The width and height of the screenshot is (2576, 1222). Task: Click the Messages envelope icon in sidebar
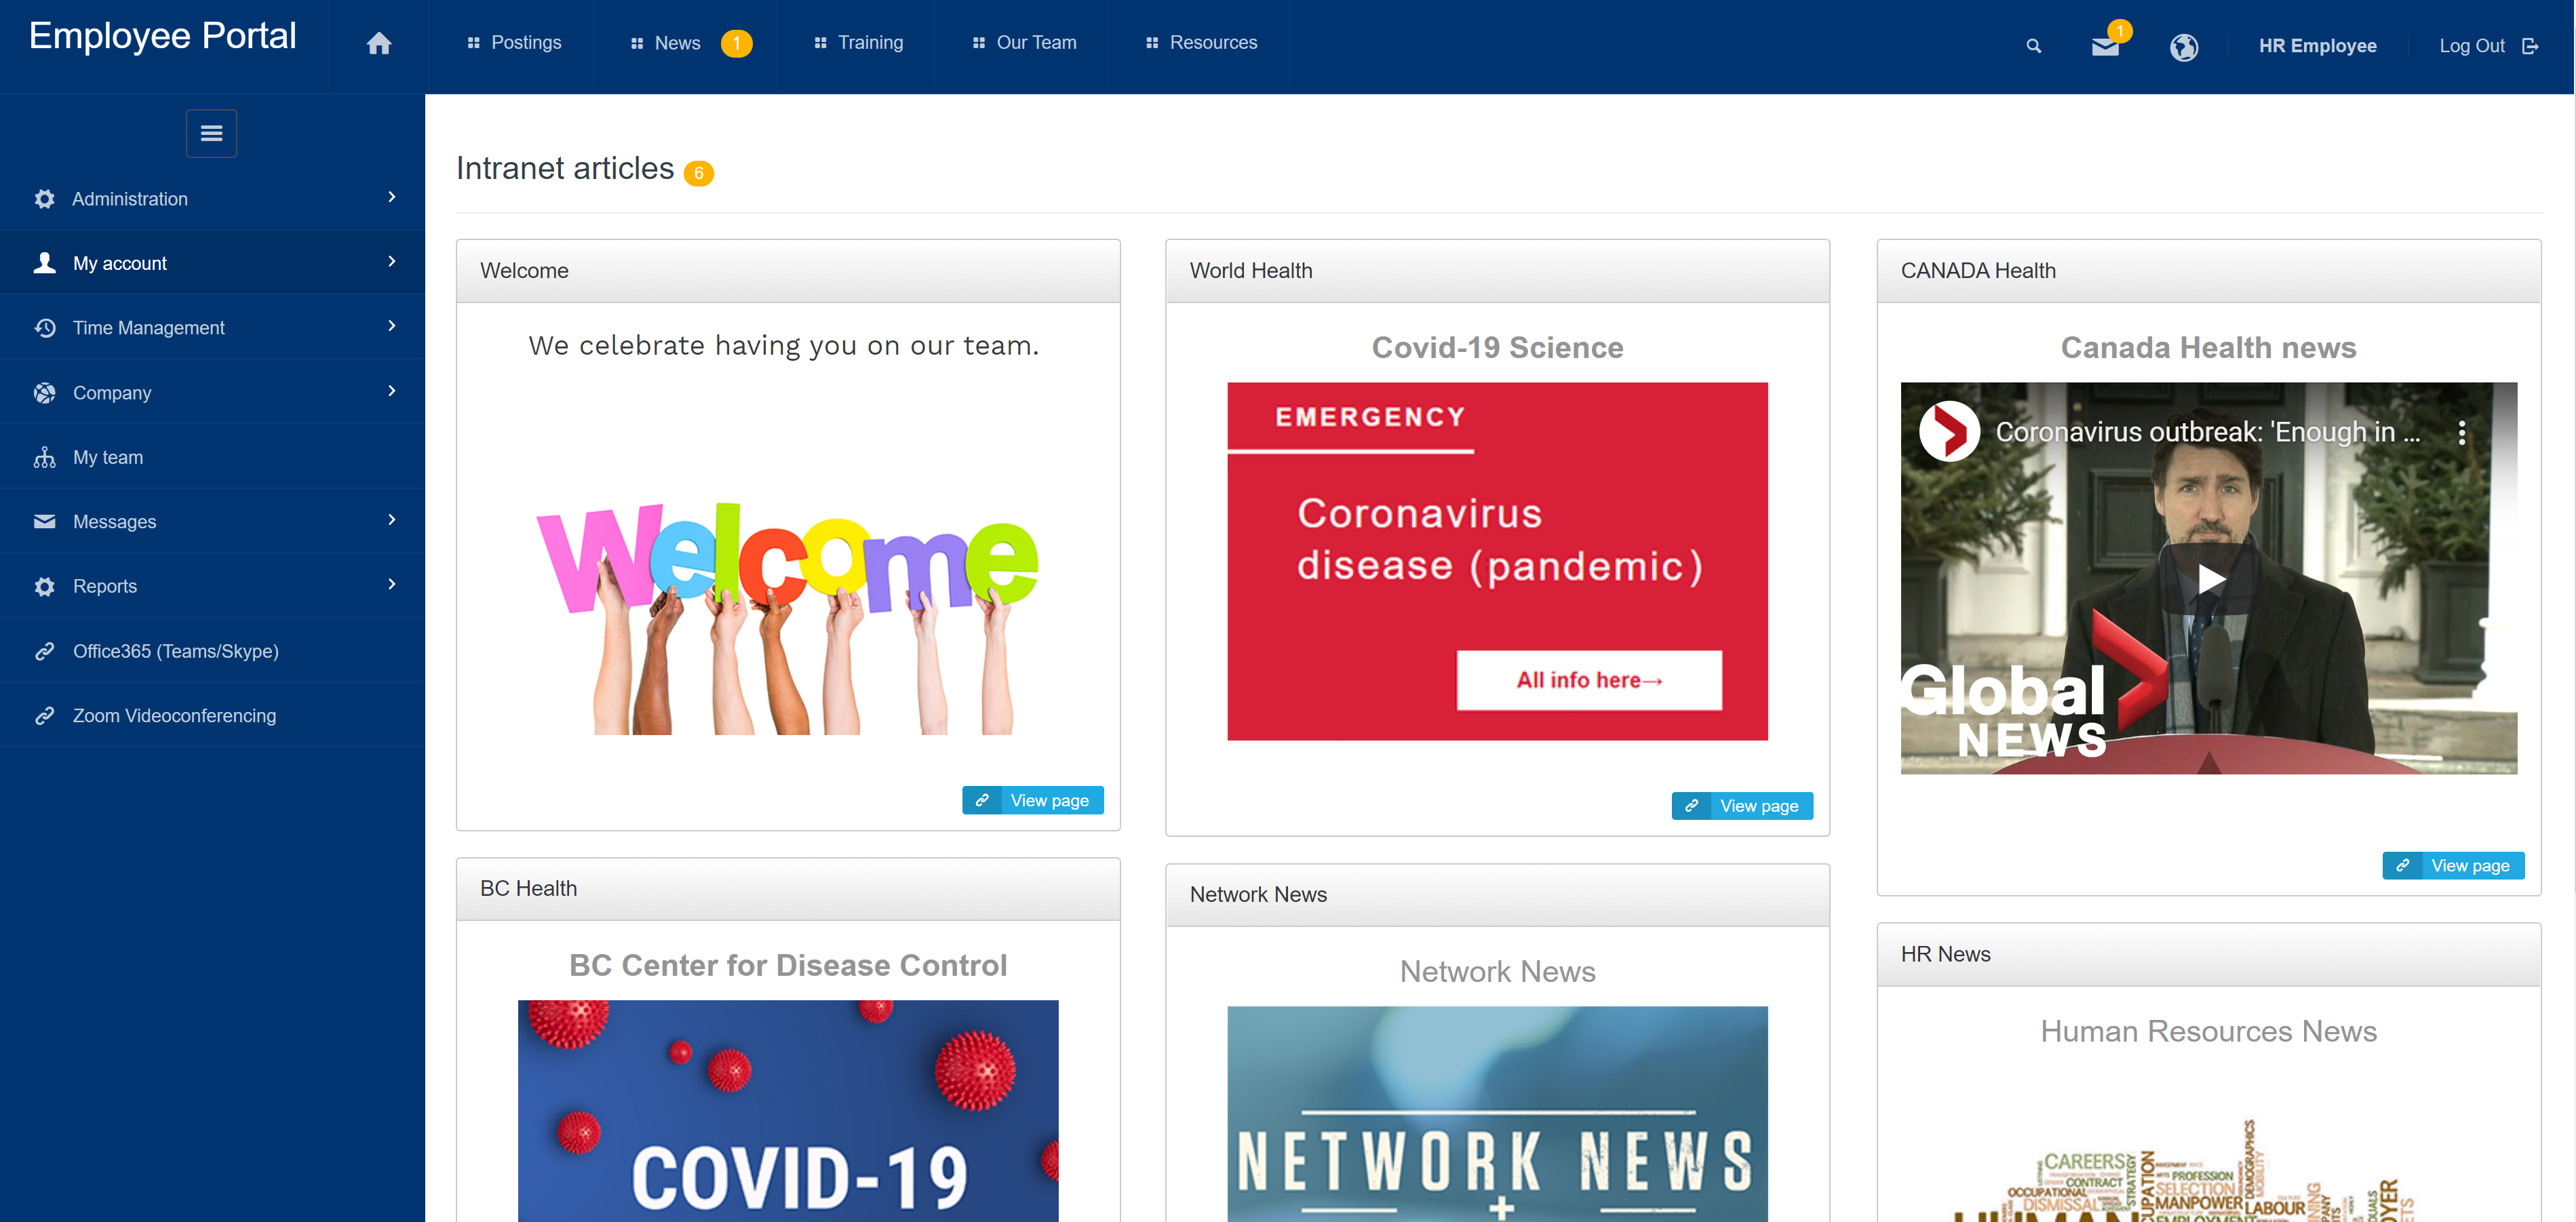point(44,521)
